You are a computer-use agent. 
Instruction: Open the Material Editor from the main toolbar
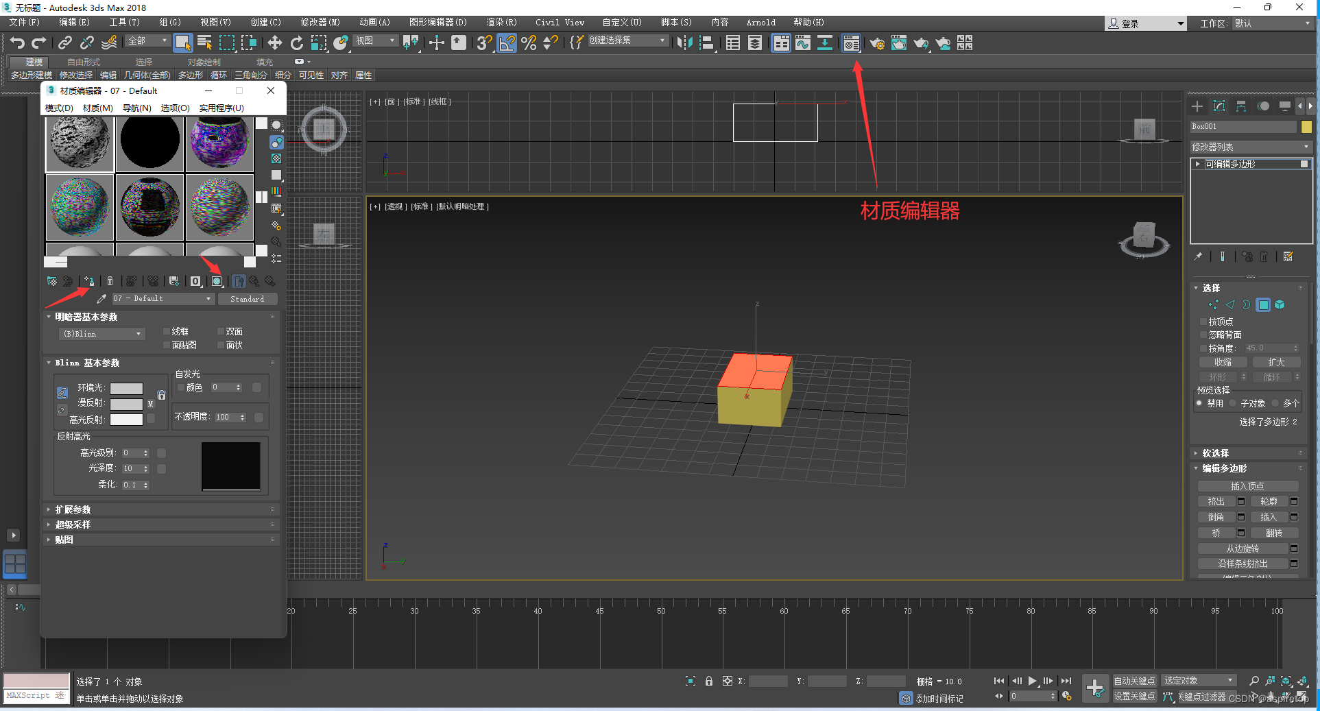pos(850,43)
